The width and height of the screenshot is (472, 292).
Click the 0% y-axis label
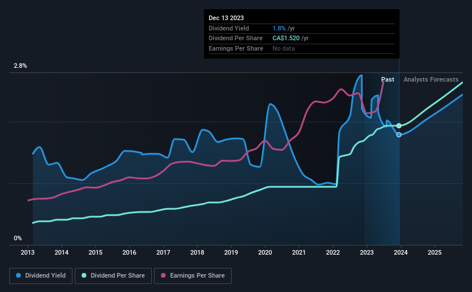[x=18, y=238]
